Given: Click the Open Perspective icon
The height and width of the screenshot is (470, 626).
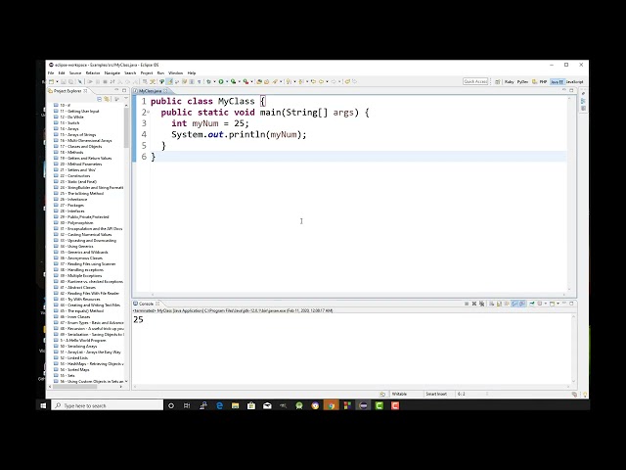Looking at the screenshot, I should pyautogui.click(x=498, y=81).
